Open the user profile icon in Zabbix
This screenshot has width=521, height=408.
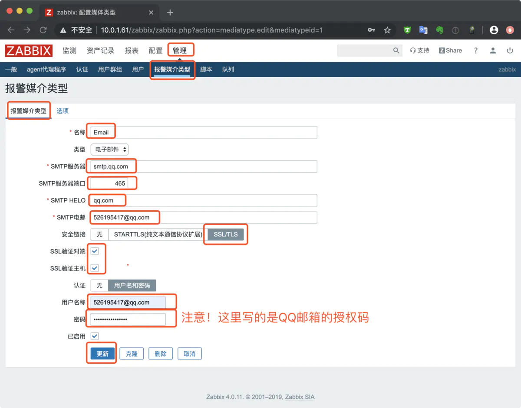(x=493, y=50)
